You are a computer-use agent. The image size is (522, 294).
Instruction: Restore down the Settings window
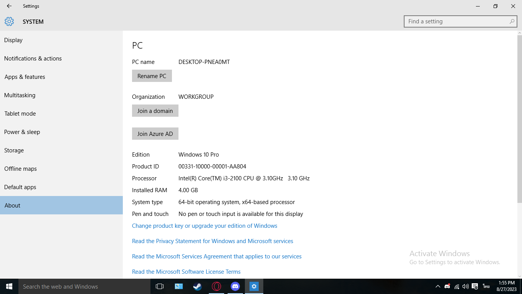[x=496, y=6]
